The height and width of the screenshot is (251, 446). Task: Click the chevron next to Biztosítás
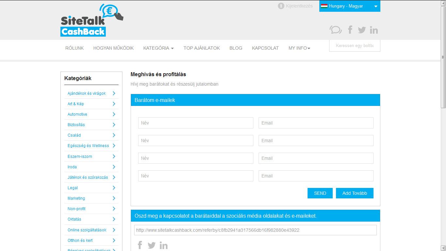point(114,125)
